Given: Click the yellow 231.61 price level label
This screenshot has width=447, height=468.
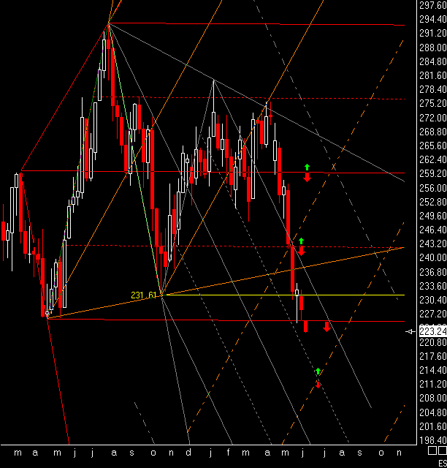Looking at the screenshot, I should (x=144, y=295).
